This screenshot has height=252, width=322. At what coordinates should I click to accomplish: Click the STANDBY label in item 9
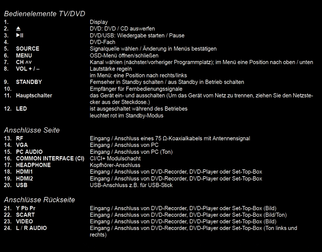pos(29,82)
